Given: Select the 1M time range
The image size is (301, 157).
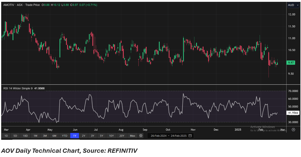Looking at the screenshot, I should coord(35,136).
